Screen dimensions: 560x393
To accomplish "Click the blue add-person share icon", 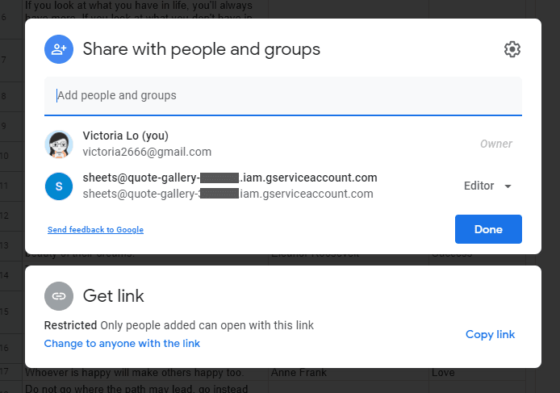I will [x=59, y=49].
